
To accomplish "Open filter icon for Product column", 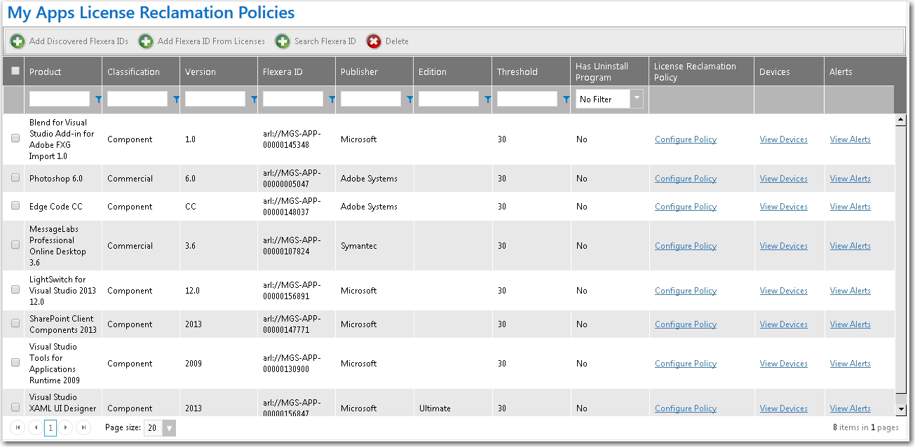I will [x=98, y=99].
